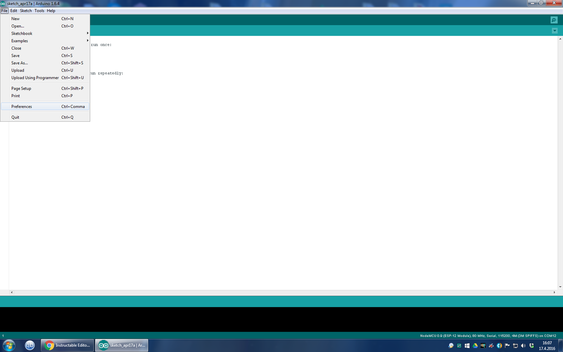Select the Arduino sketch_apr17a taskbar button
This screenshot has width=563, height=352.
coord(122,345)
